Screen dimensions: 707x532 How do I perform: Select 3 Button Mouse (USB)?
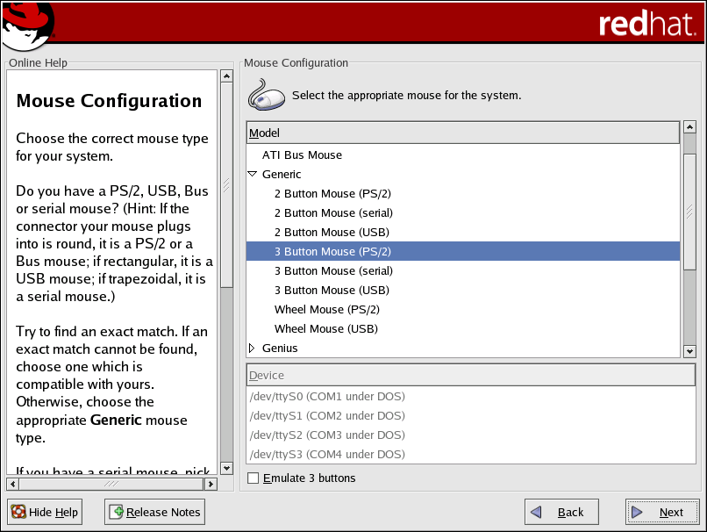click(x=332, y=291)
